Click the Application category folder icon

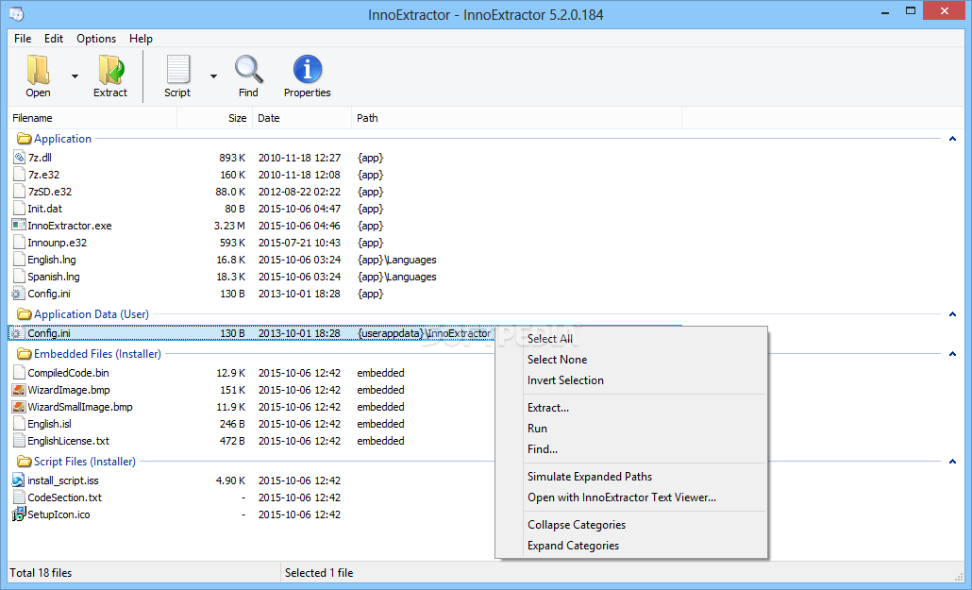25,139
